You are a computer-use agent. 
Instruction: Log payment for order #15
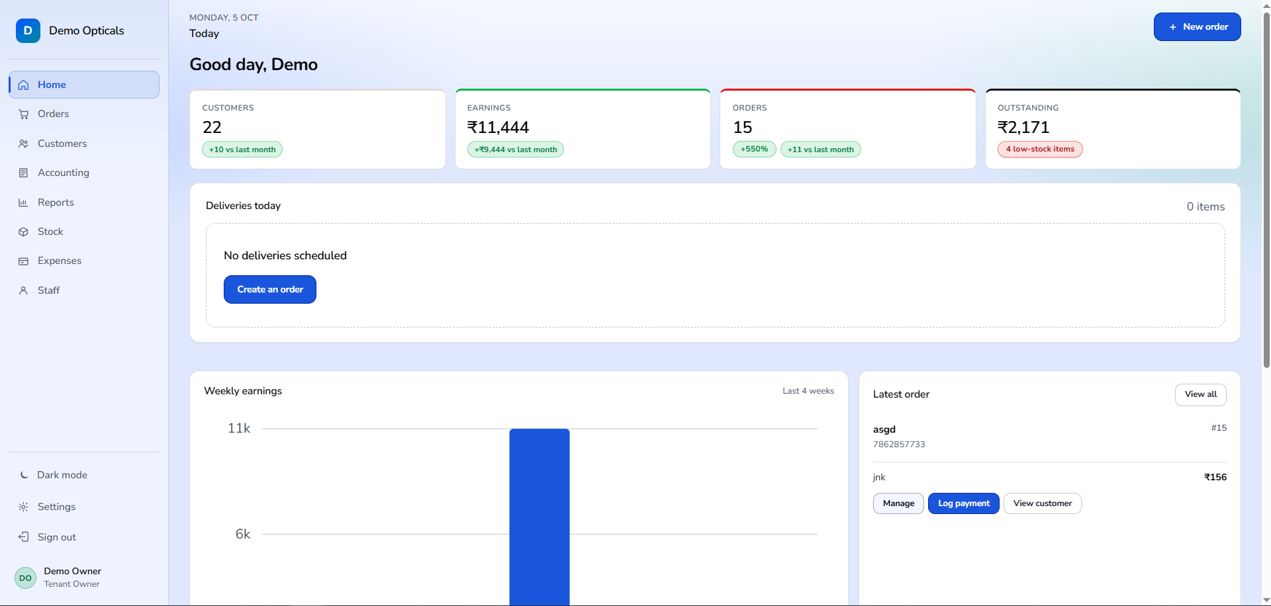[x=964, y=503]
